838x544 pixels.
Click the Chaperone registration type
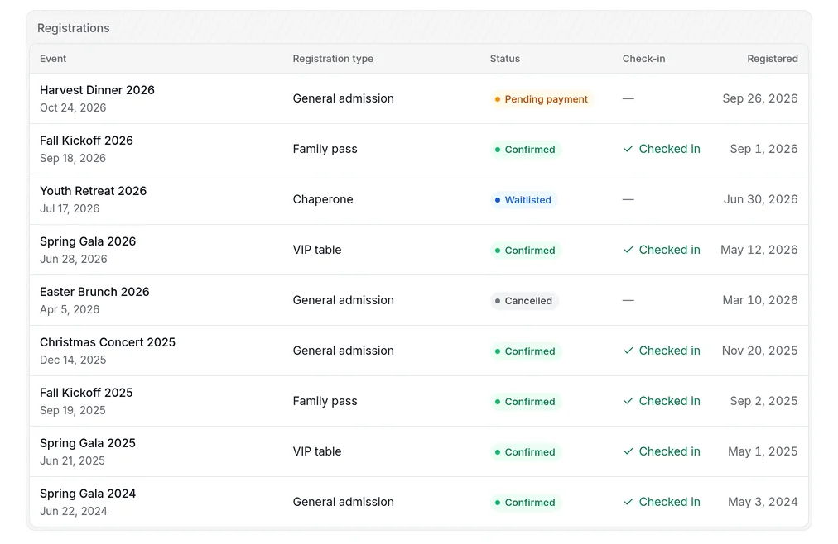pyautogui.click(x=323, y=199)
